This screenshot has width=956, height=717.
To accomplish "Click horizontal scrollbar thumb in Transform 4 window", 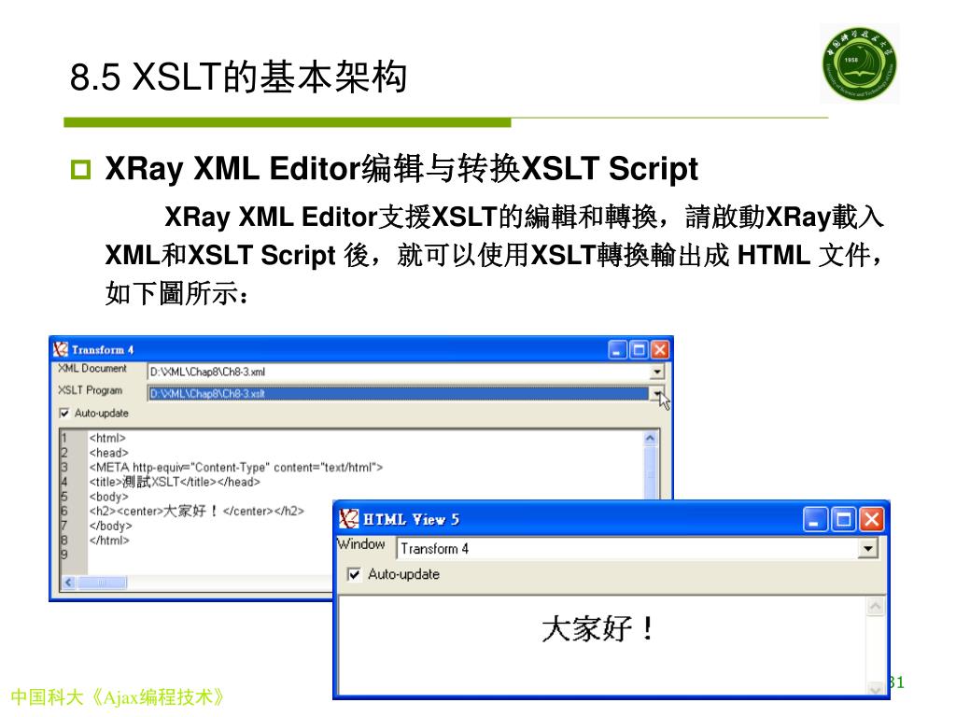I will pyautogui.click(x=102, y=583).
